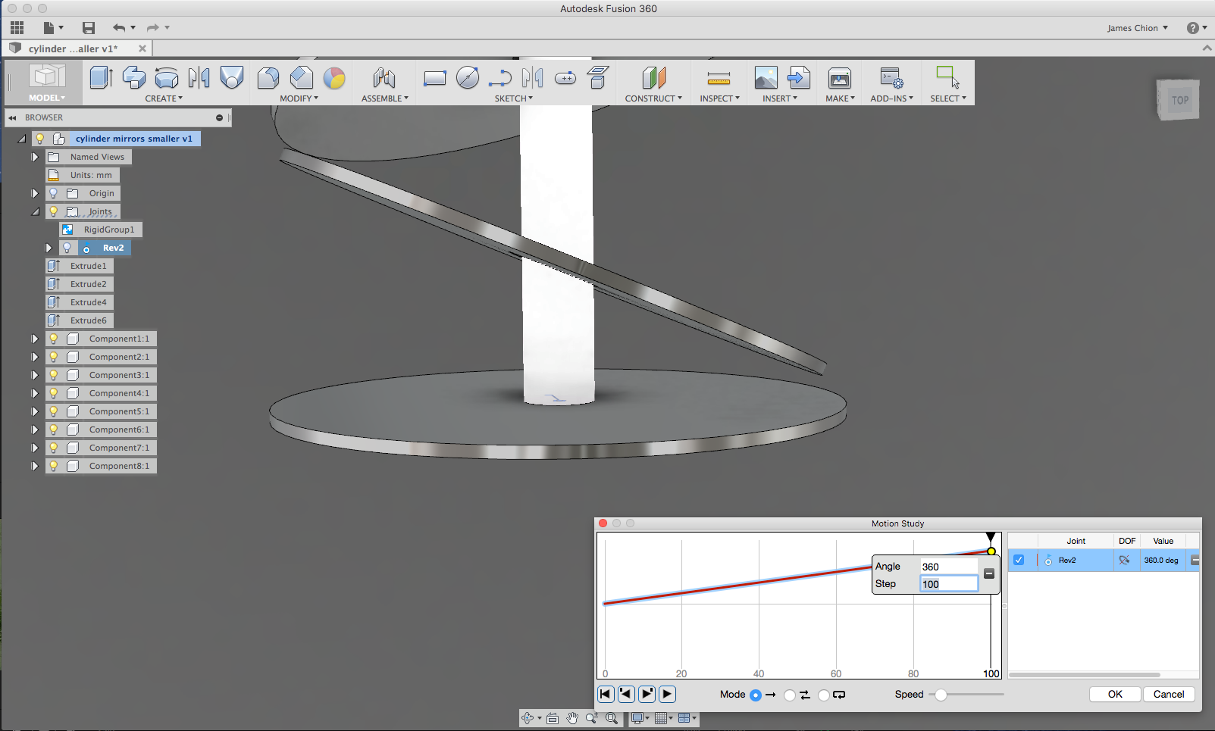Confirm the Motion Study with OK
This screenshot has height=731, width=1215.
coord(1114,694)
